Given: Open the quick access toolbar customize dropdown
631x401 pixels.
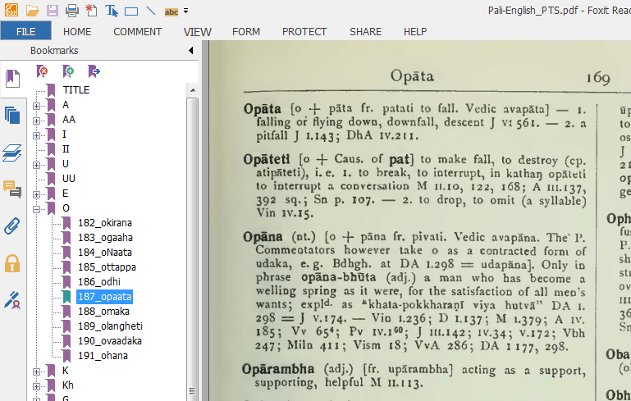Looking at the screenshot, I should pos(186,11).
